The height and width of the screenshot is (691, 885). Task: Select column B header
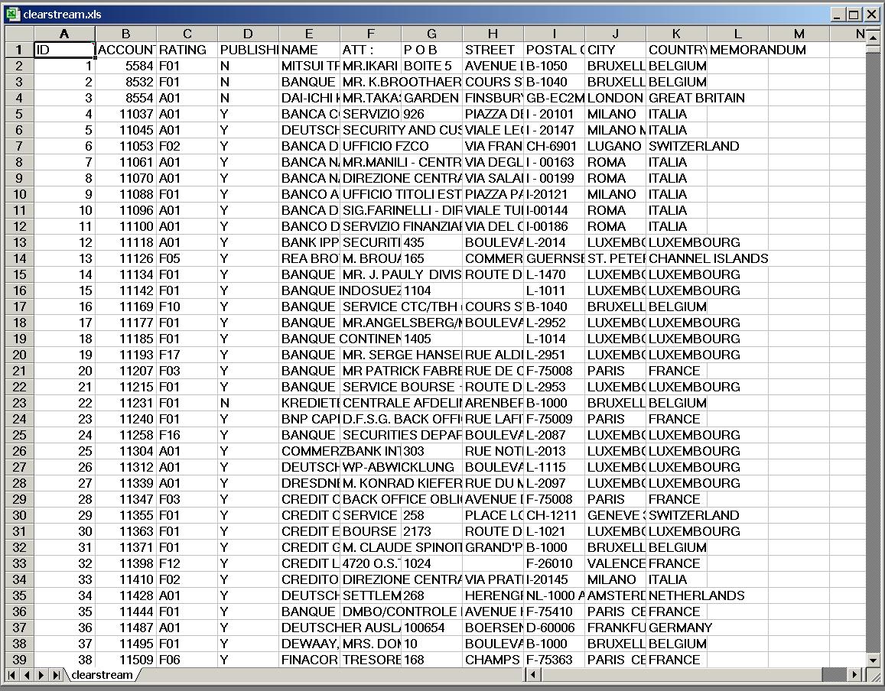(125, 34)
